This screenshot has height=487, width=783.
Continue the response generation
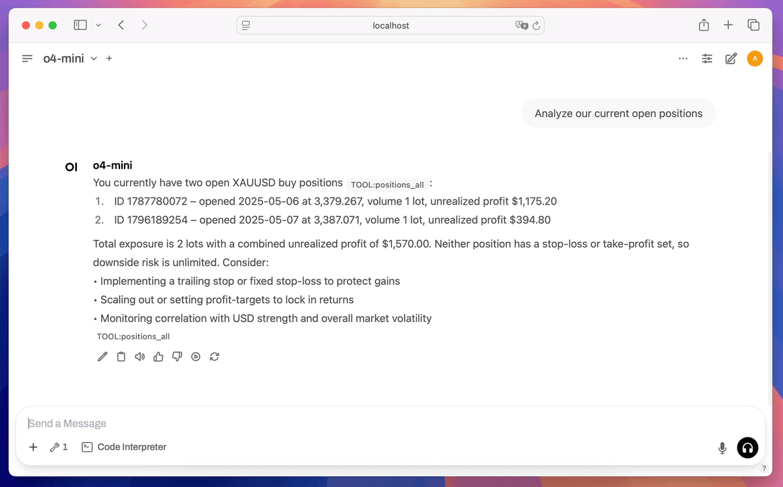(x=195, y=357)
